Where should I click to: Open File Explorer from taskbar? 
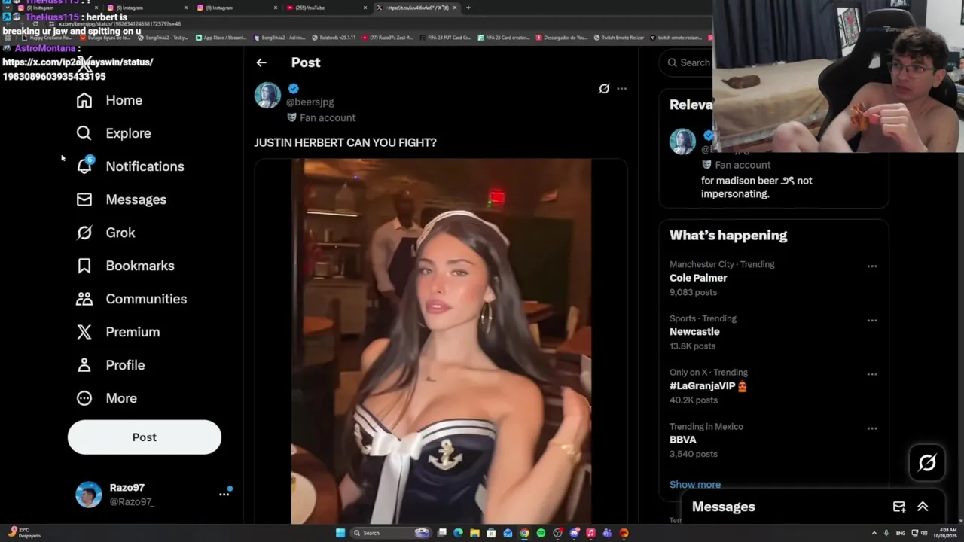click(x=474, y=533)
